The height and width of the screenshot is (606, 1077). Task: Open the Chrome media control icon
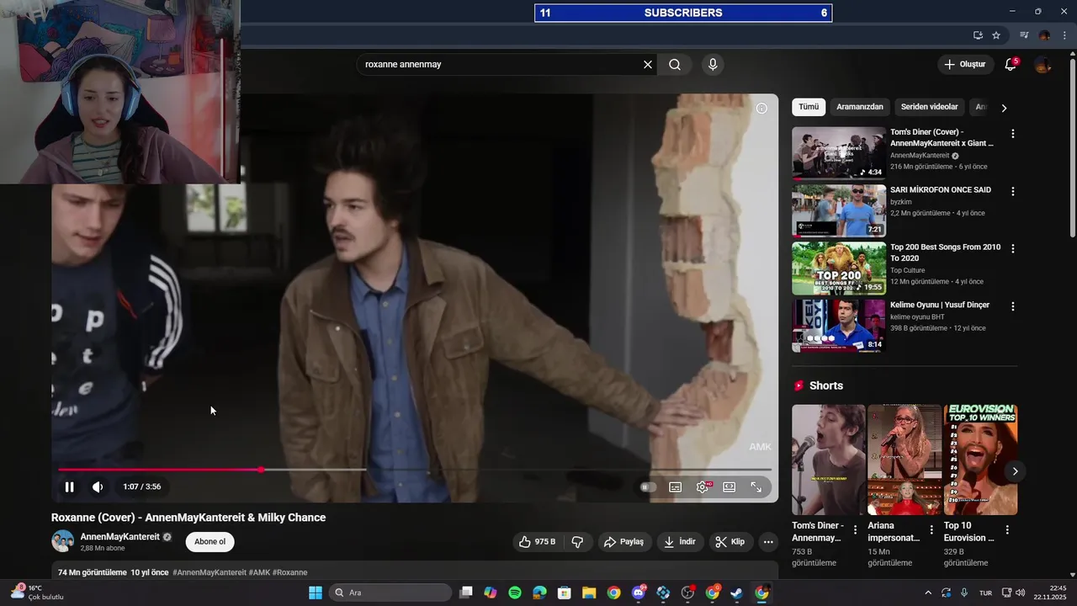point(1024,35)
